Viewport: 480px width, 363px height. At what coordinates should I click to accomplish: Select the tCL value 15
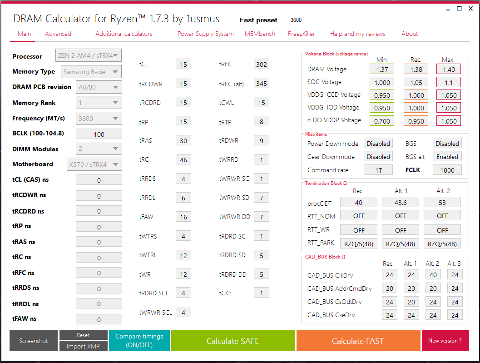point(183,65)
